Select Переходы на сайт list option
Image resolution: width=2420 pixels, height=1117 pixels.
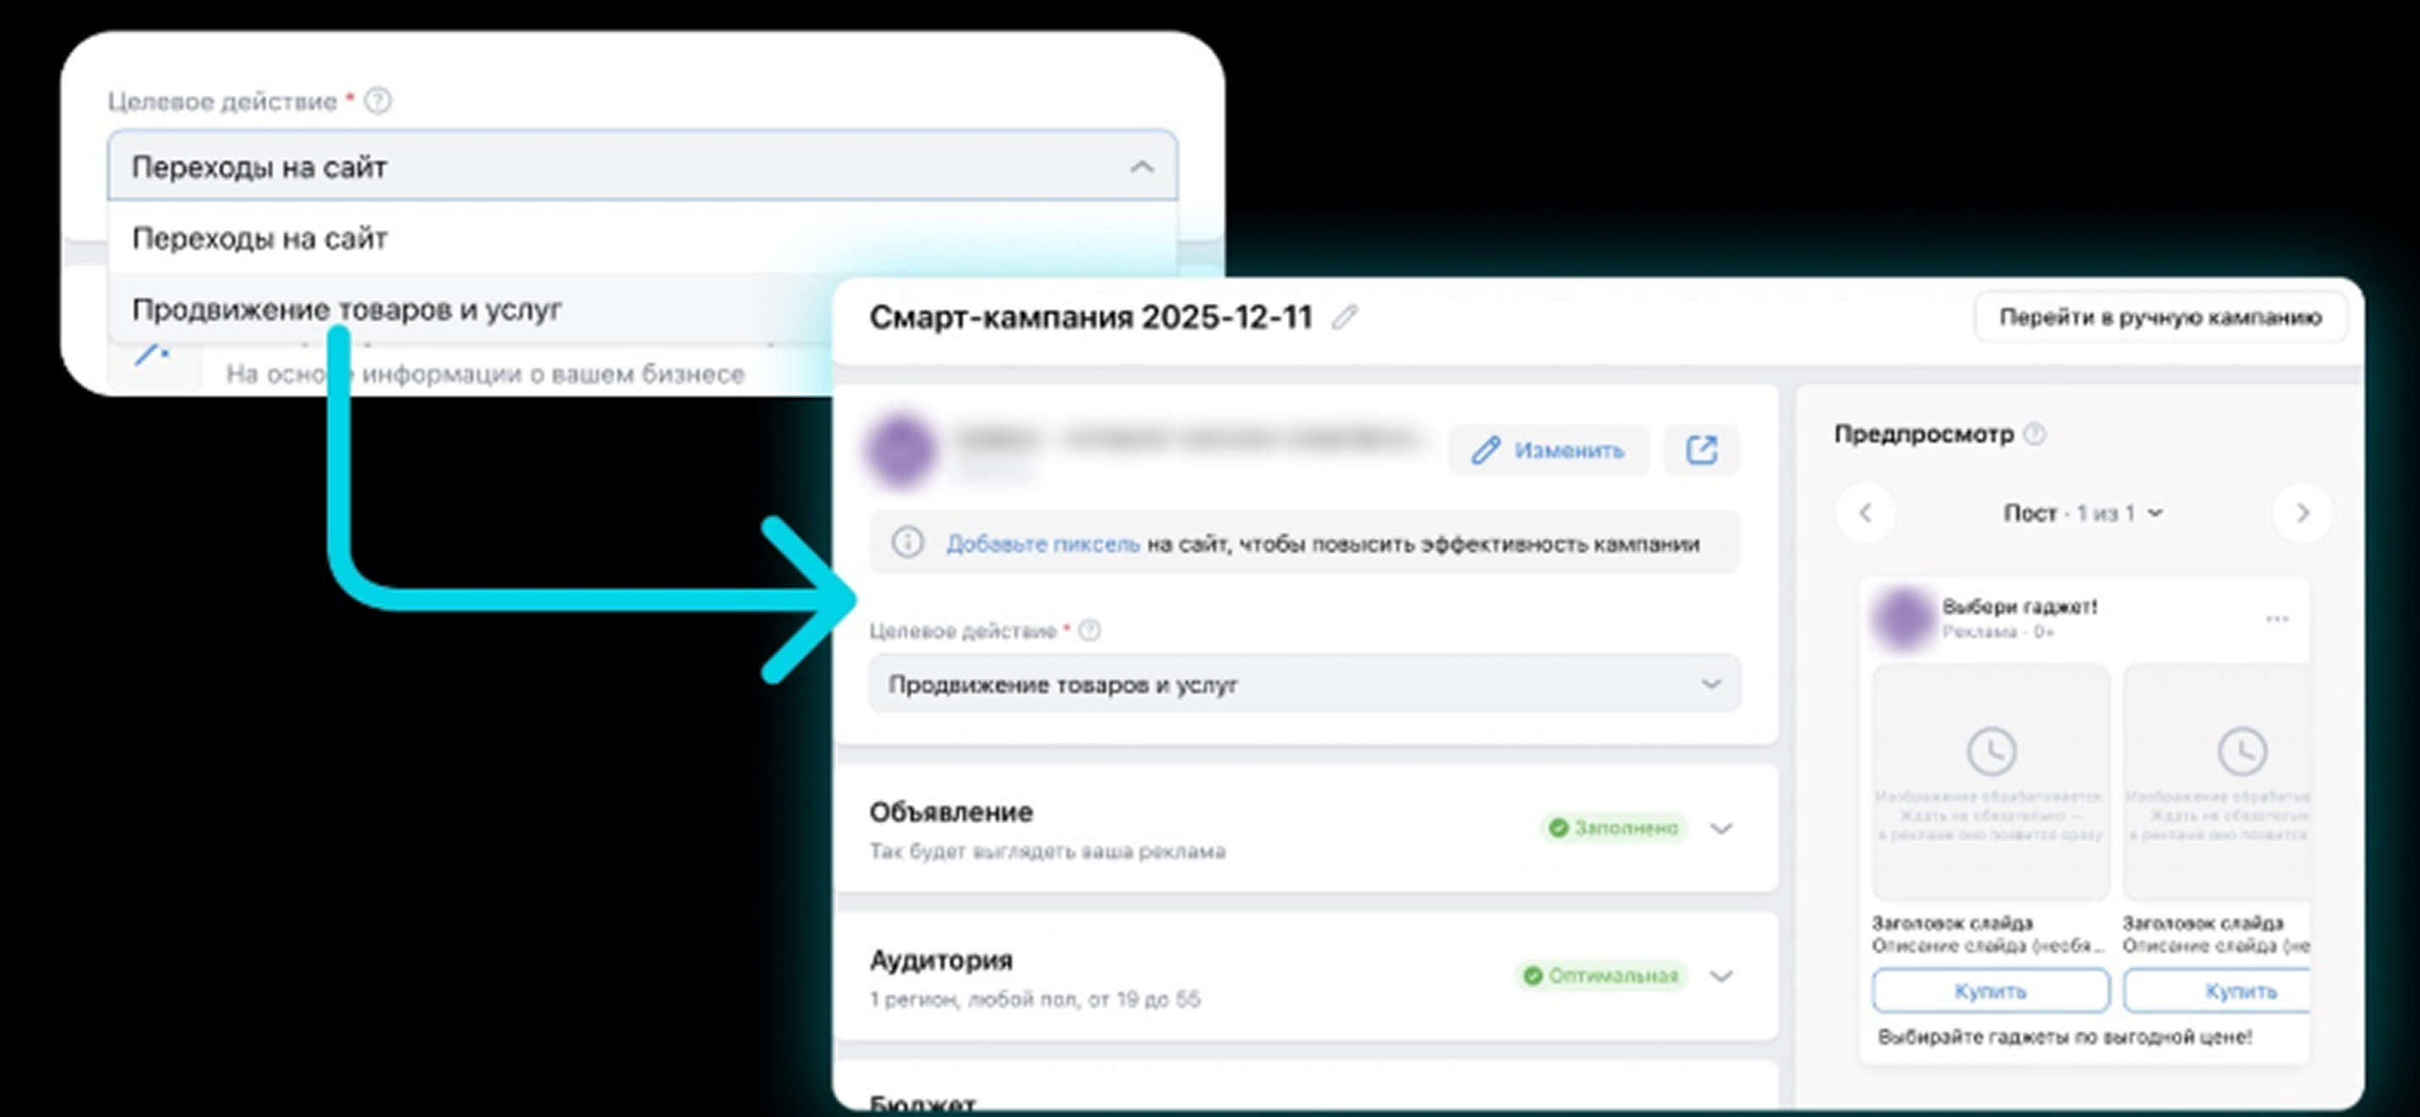coord(261,239)
